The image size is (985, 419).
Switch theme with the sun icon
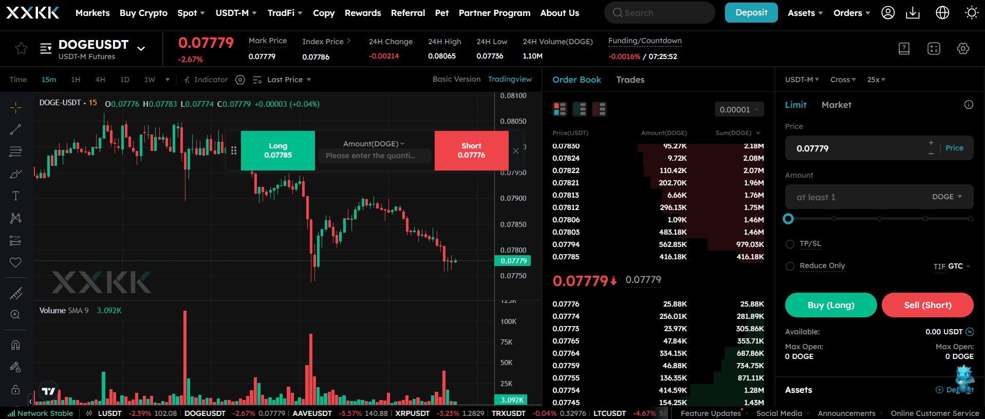click(971, 13)
